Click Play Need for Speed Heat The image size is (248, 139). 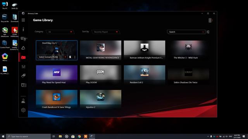click(x=57, y=75)
